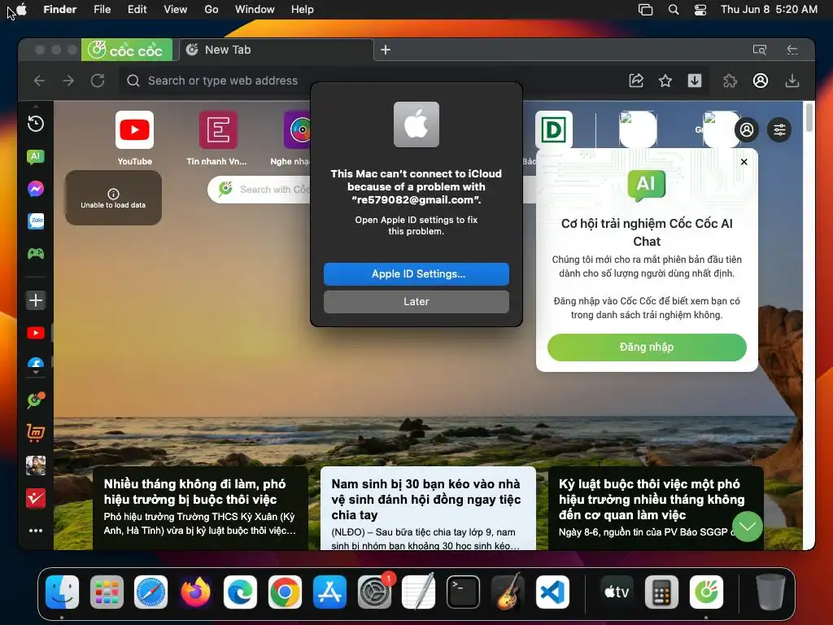Open the Window menu

(255, 10)
